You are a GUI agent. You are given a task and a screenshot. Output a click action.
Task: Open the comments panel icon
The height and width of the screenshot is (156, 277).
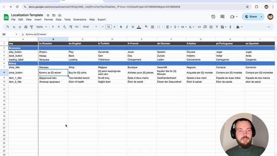tap(222, 16)
